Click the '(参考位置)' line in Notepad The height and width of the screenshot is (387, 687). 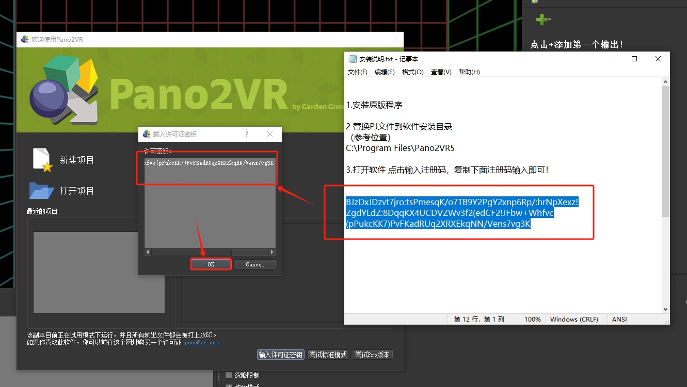pyautogui.click(x=370, y=137)
